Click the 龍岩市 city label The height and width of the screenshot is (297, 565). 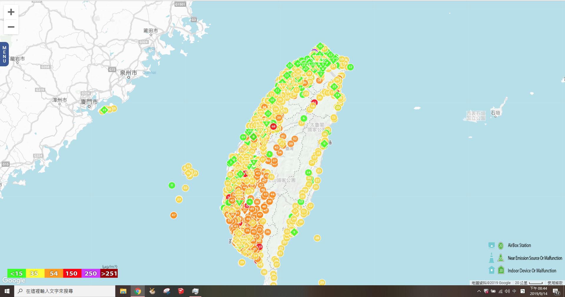click(17, 59)
